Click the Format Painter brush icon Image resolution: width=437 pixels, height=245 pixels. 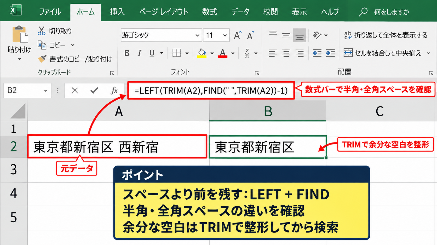click(42, 59)
